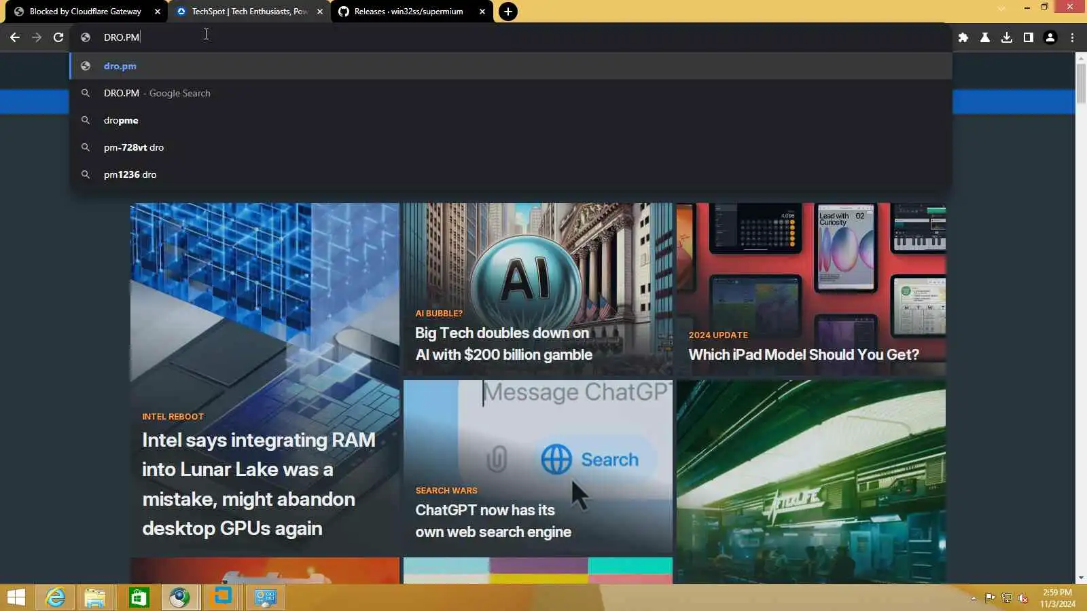Image resolution: width=1087 pixels, height=611 pixels.
Task: Close the Releases win32ss/supermium tab
Action: coord(482,12)
